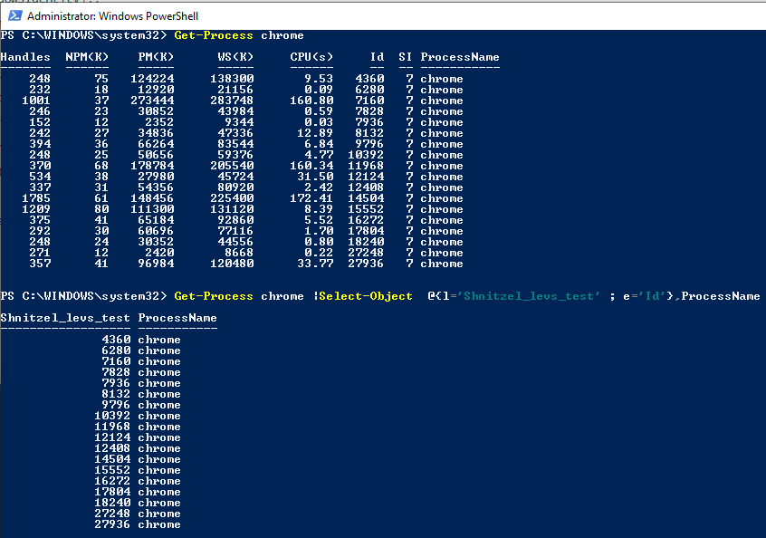Screen dimensions: 766x538
Task: Click the WS value 138300
Action: click(x=232, y=79)
